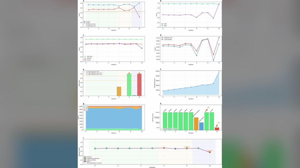Click the green bar at iteration 8 in panel e
The height and width of the screenshot is (168, 300).
point(129,85)
